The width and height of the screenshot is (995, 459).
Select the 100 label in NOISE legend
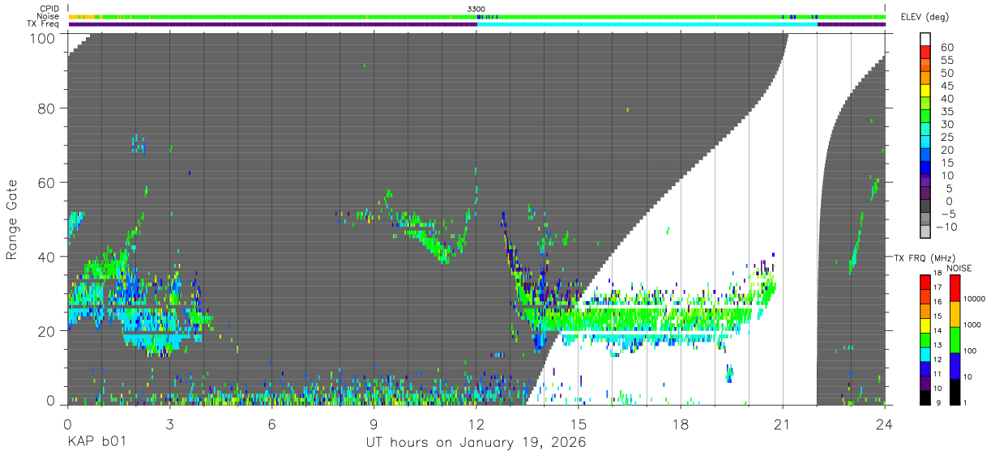point(968,351)
